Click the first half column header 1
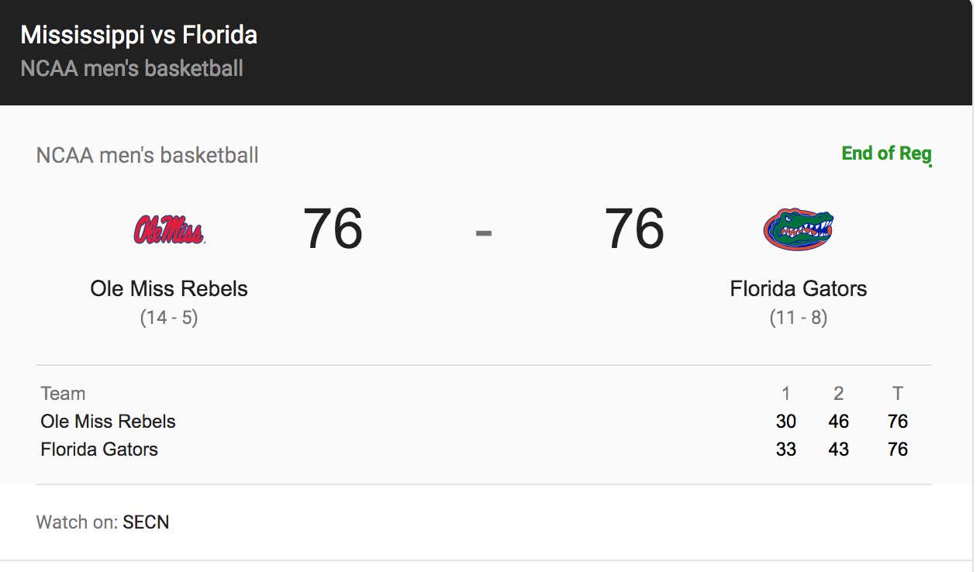The image size is (980, 572). pyautogui.click(x=786, y=394)
